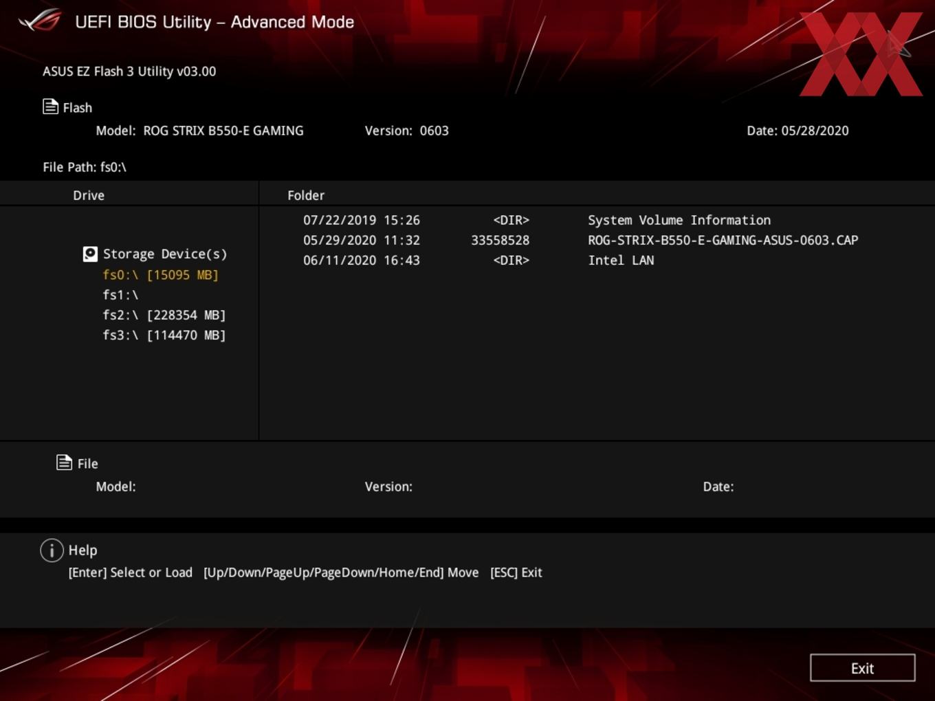The width and height of the screenshot is (935, 701).
Task: Click the <DIR> marker for Intel LAN
Action: pyautogui.click(x=511, y=260)
